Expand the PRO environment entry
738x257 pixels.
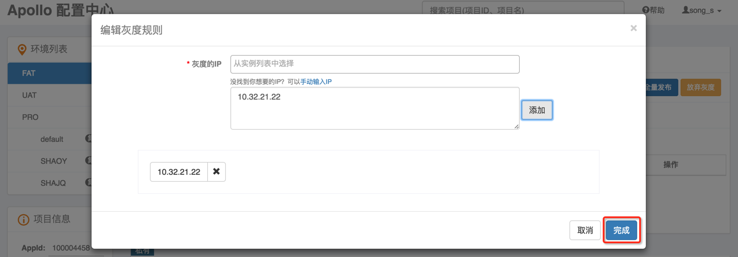(x=30, y=117)
